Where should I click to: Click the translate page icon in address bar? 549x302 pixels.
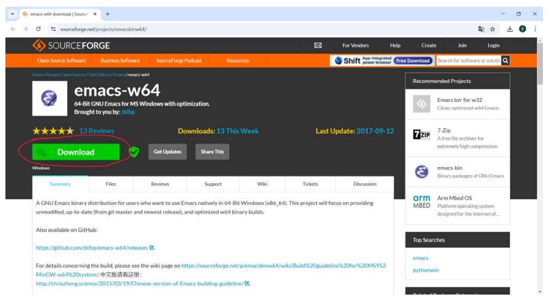(x=481, y=29)
